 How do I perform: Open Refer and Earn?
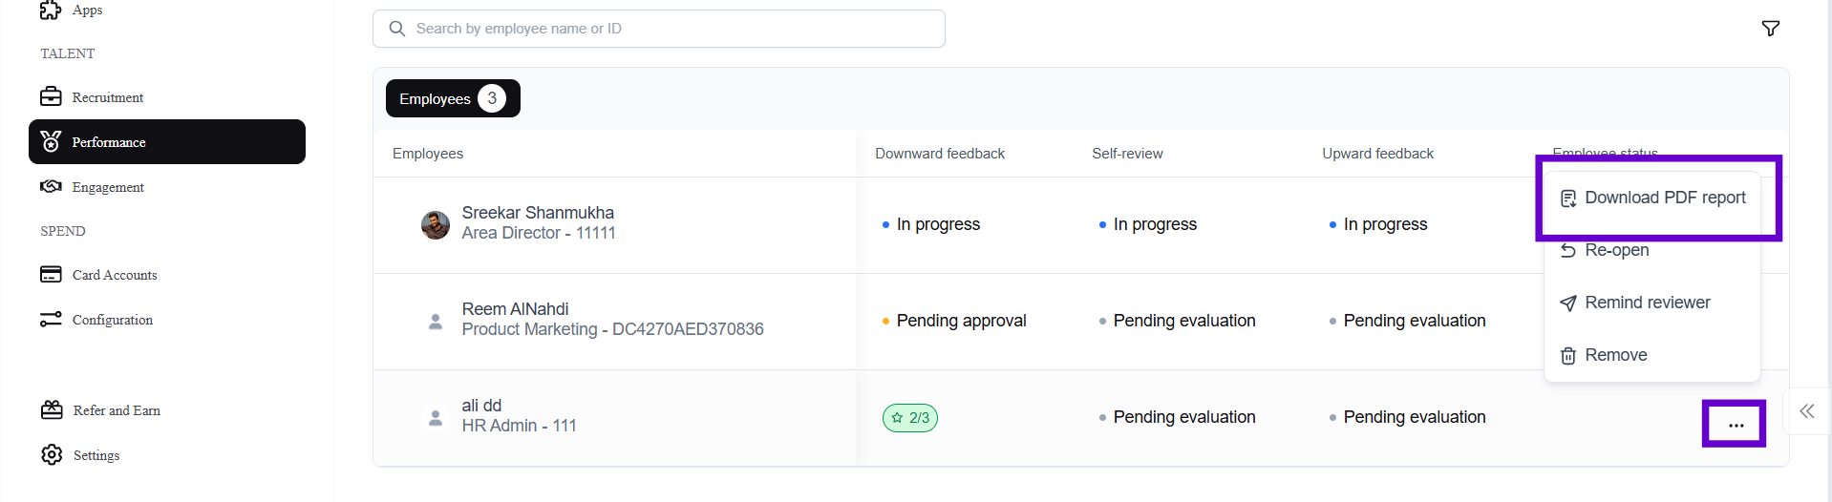pyautogui.click(x=116, y=410)
